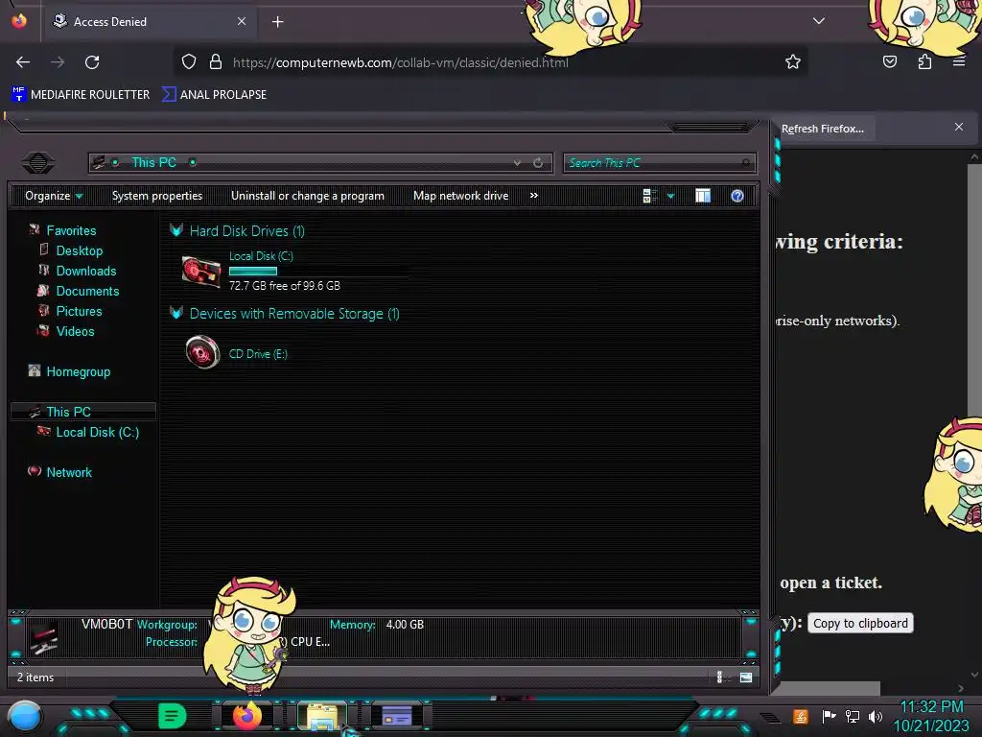
Task: Go back in Firefox
Action: tap(23, 62)
